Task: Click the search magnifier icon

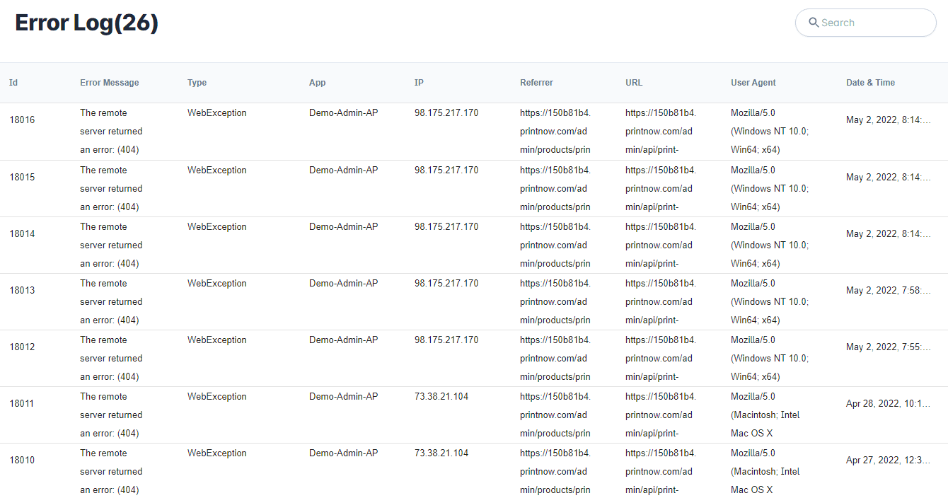Action: [814, 23]
